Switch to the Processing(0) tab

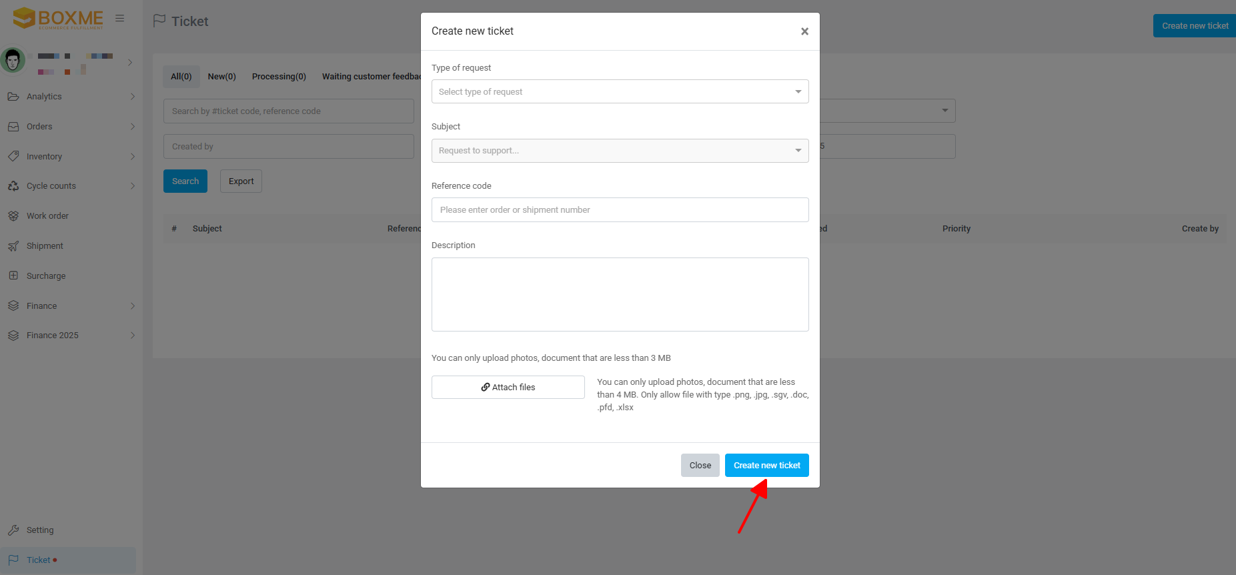(x=279, y=77)
